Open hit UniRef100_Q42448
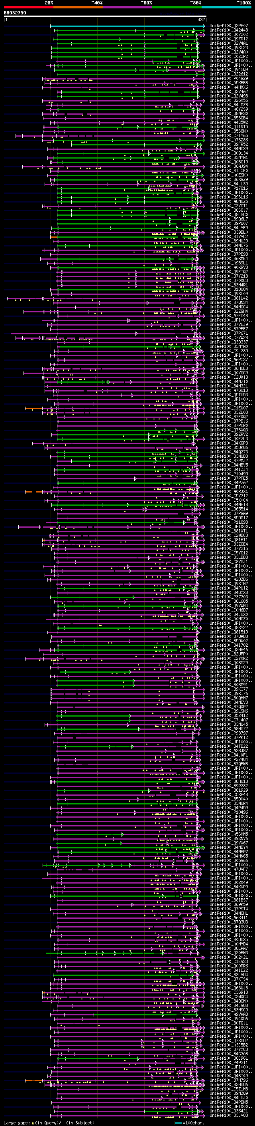The height and width of the screenshot is (1126, 255). click(229, 30)
